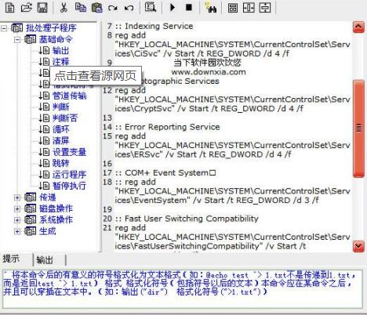Click the Save floppy disk icon
This screenshot has width=367, height=315.
[x=42, y=8]
